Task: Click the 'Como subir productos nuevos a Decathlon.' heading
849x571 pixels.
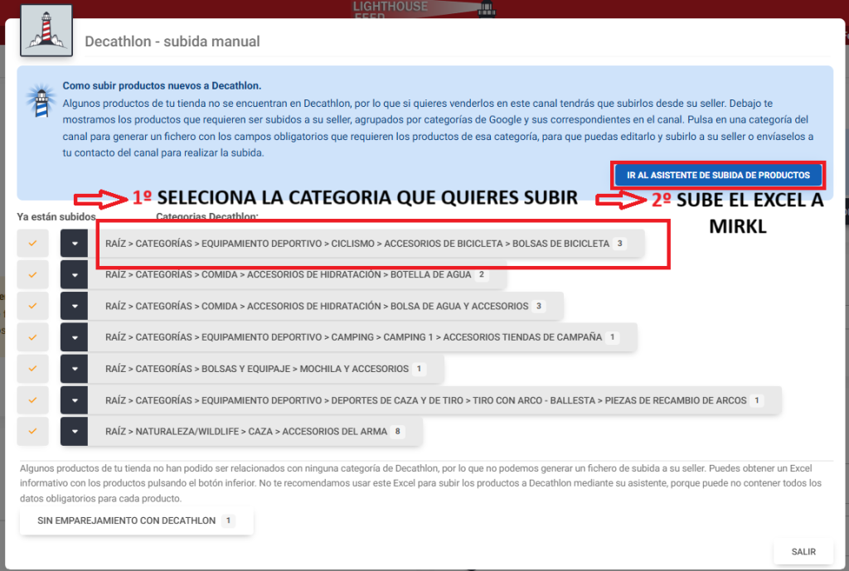Action: point(162,85)
